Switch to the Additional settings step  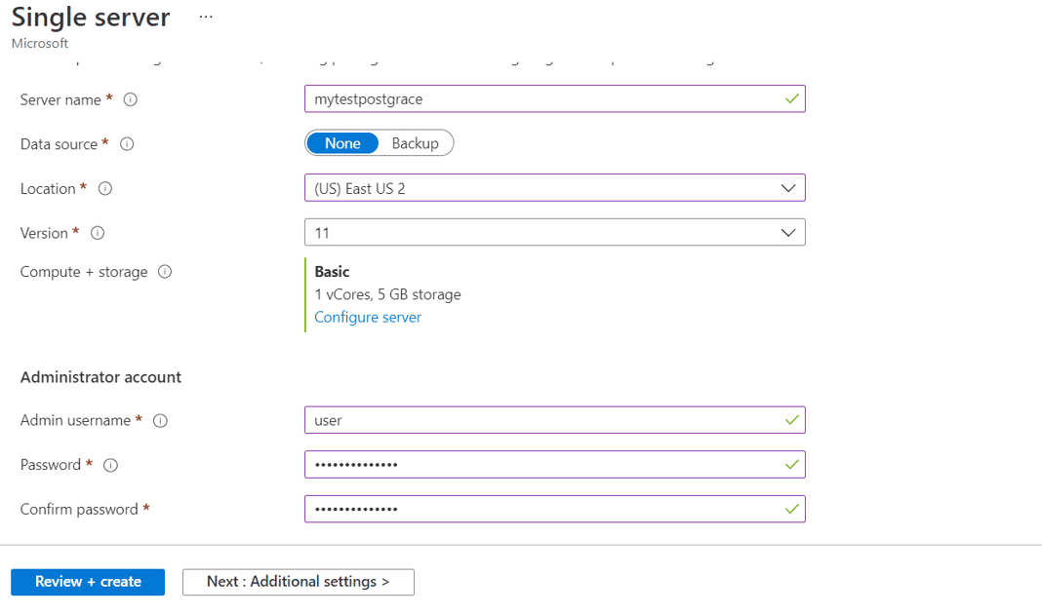pyautogui.click(x=298, y=582)
